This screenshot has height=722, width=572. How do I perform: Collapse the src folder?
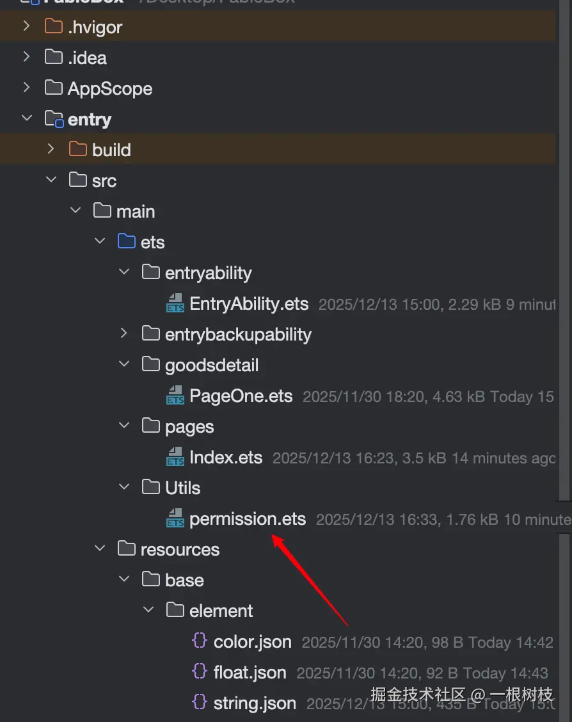[51, 180]
